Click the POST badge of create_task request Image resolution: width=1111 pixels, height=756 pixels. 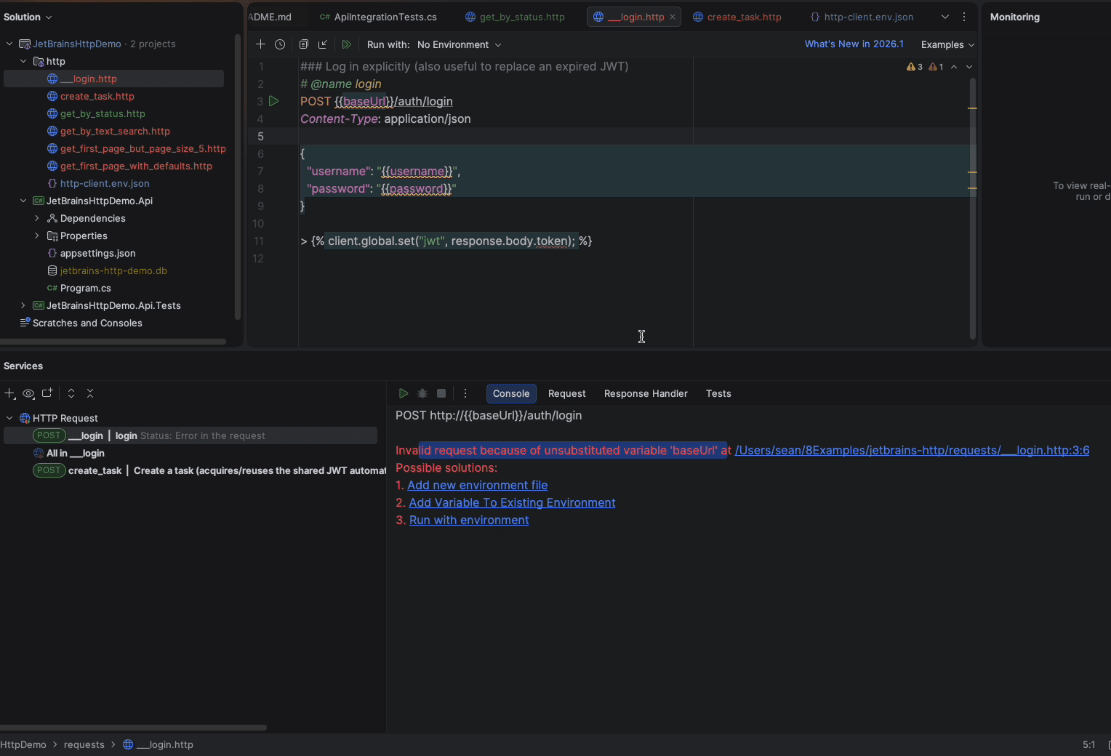click(x=49, y=470)
